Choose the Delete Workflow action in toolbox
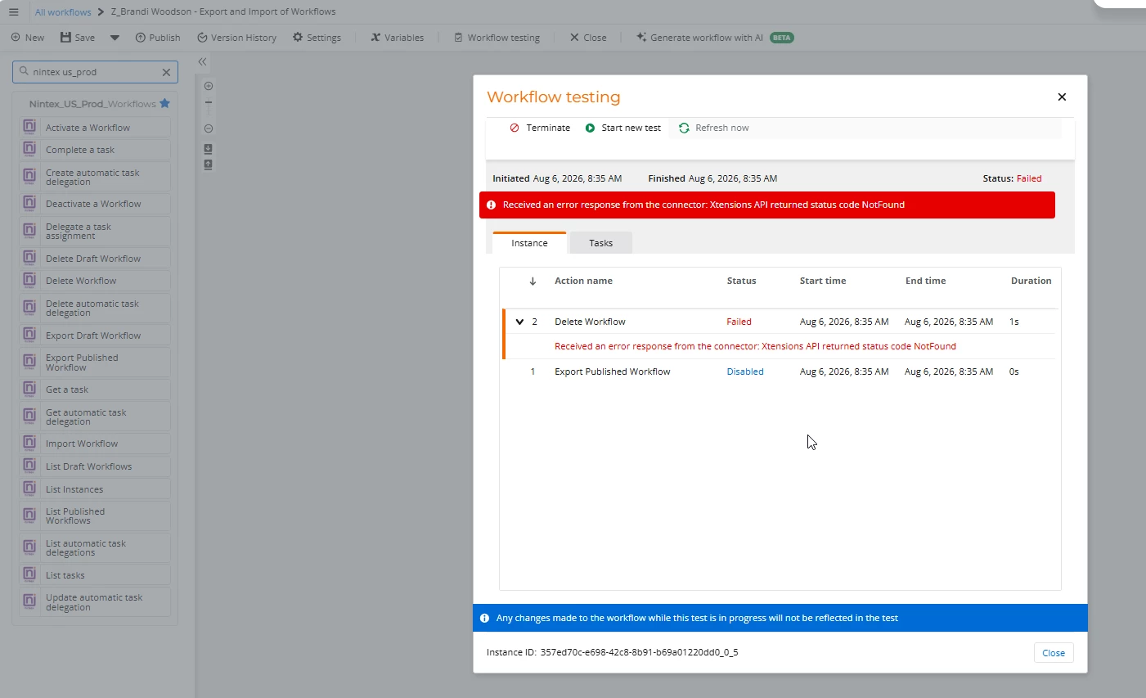1146x698 pixels. tap(95, 281)
